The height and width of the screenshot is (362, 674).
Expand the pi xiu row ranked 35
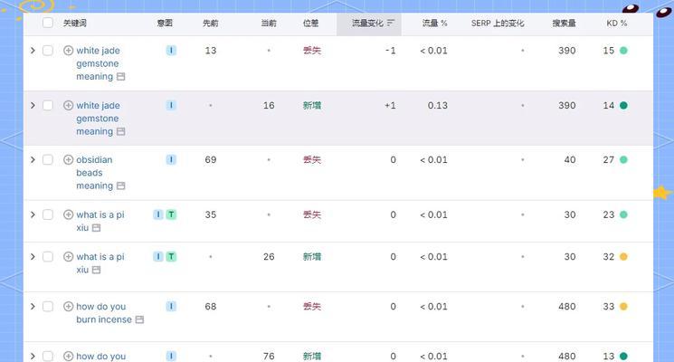(33, 214)
